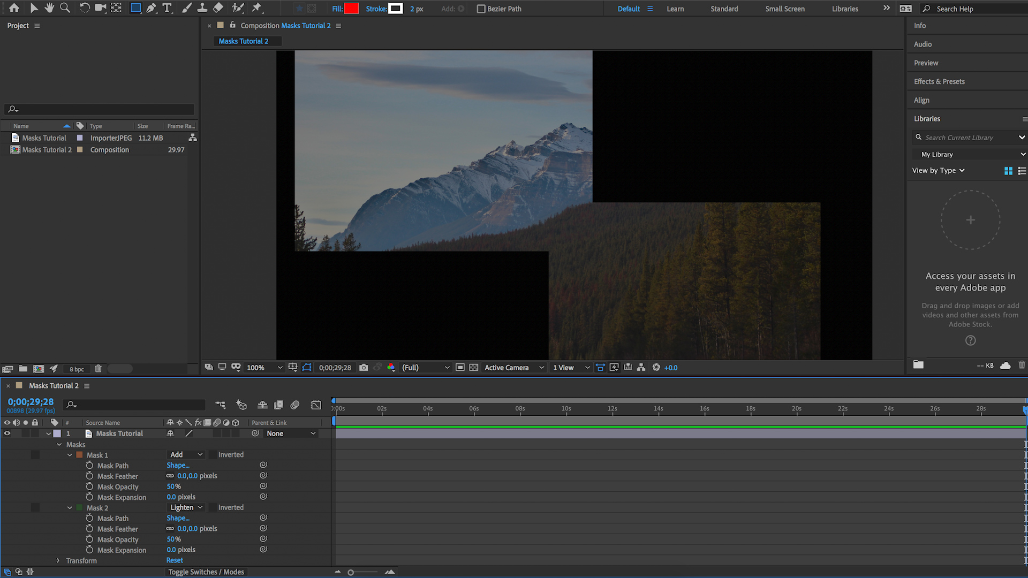Click the Toggle Switches / Modes button
1028x578 pixels.
(x=206, y=572)
